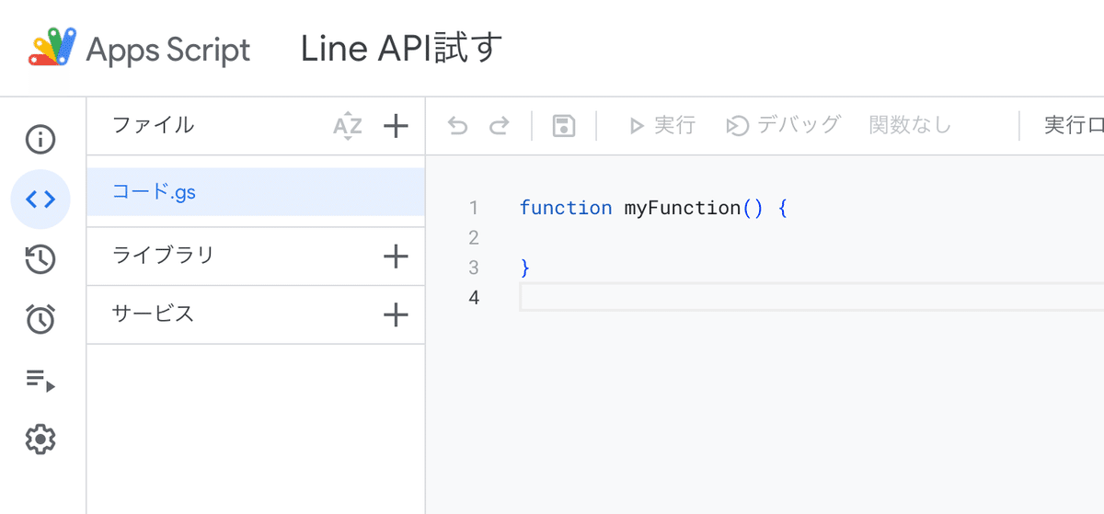Open Project Settings gear icon
The width and height of the screenshot is (1104, 514).
click(40, 440)
